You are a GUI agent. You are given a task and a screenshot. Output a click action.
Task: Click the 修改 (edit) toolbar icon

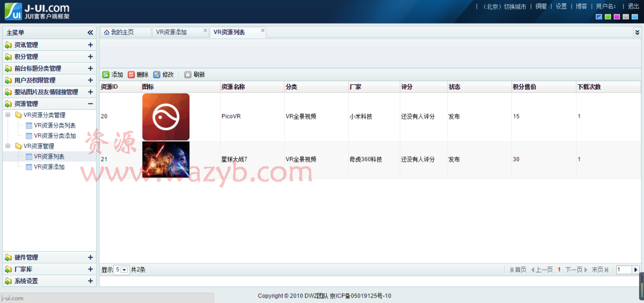point(157,75)
